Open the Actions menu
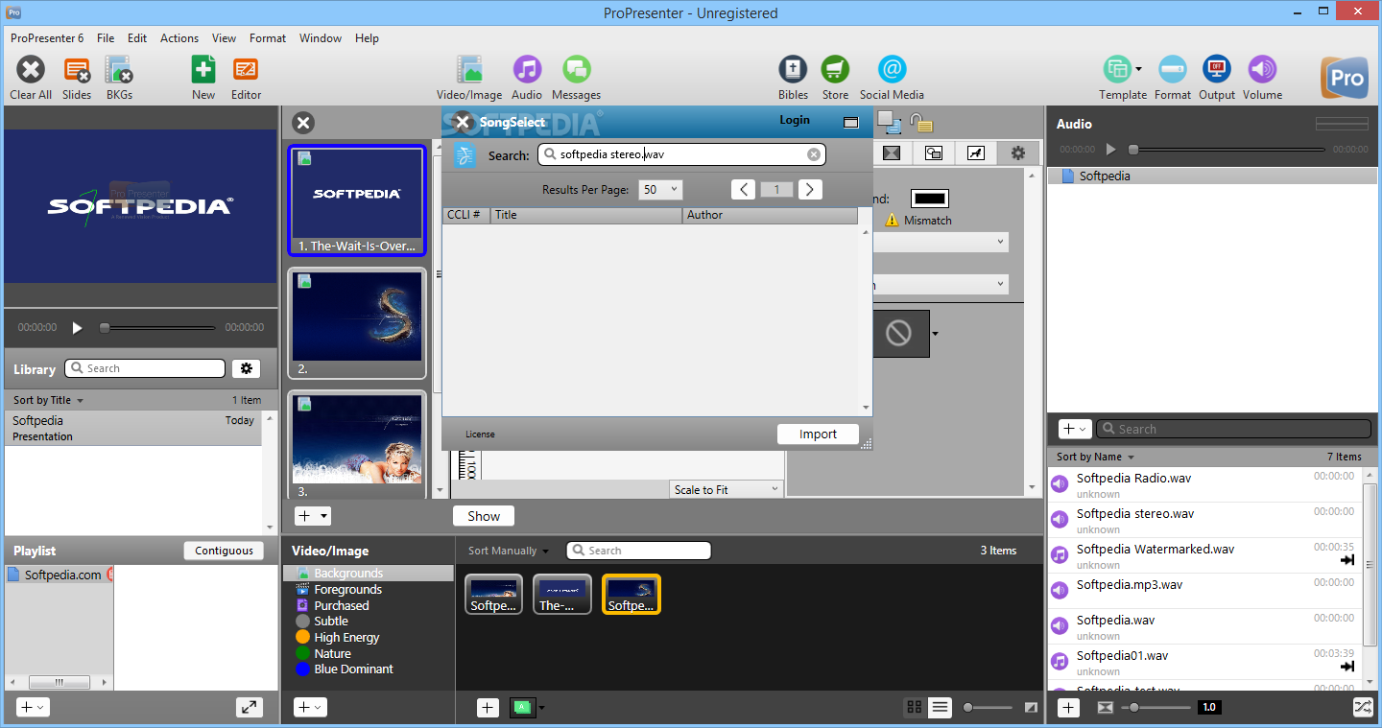This screenshot has height=728, width=1382. (179, 38)
